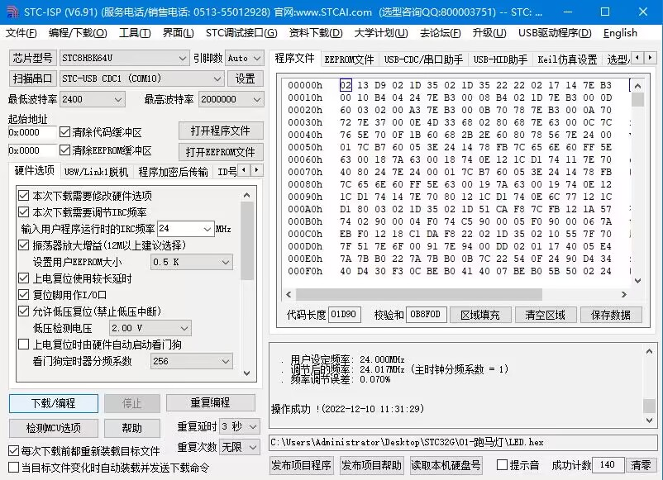This screenshot has height=480, width=663.
Task: Click hex view horizontal scrollbar left arrow
Action: (x=289, y=295)
